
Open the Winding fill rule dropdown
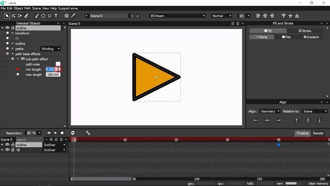pos(51,49)
